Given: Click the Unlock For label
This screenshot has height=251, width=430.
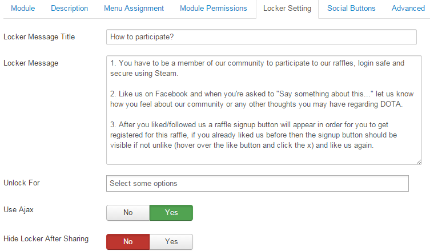Looking at the screenshot, I should pyautogui.click(x=22, y=183).
